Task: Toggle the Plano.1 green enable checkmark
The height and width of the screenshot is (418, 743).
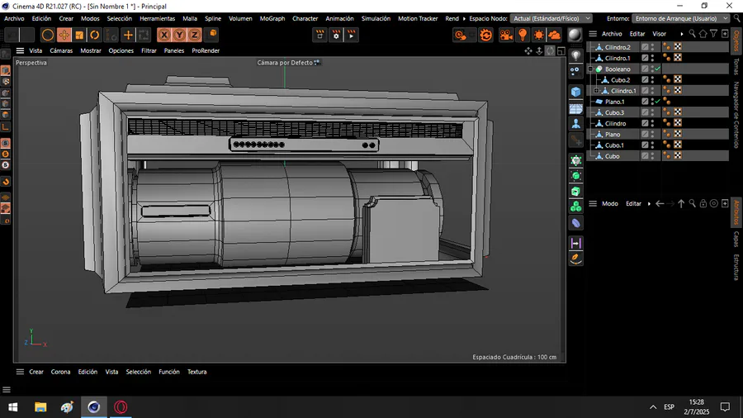Action: (x=658, y=102)
